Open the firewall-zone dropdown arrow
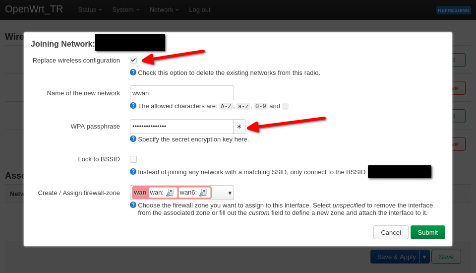The image size is (476, 273). coord(230,193)
